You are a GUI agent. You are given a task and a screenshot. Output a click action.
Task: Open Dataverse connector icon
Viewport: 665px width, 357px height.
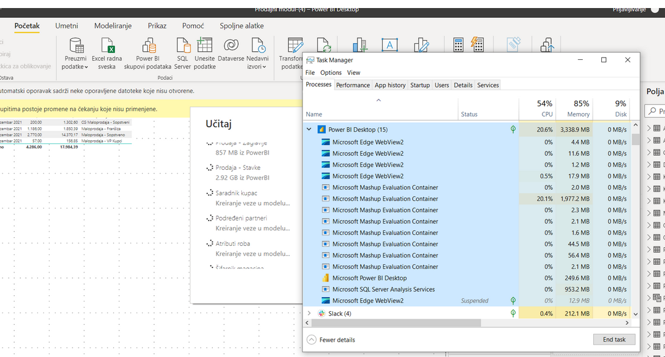point(231,44)
